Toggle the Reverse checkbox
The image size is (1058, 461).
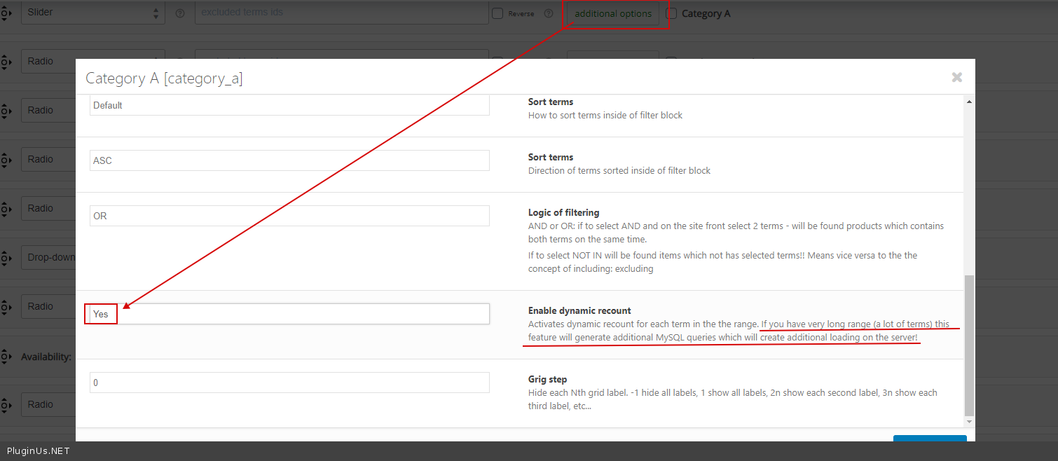[497, 13]
